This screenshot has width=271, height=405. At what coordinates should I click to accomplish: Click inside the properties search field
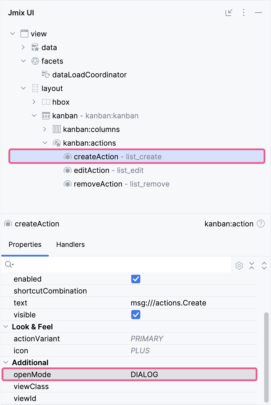point(85,265)
